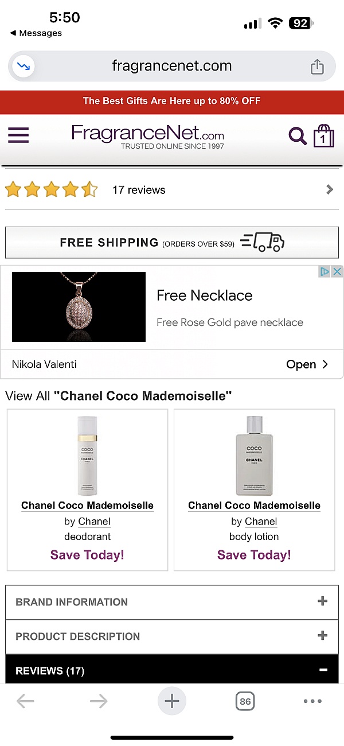Tap Open on the Nikola Valenti ad
This screenshot has height=746, width=344.
pos(307,364)
